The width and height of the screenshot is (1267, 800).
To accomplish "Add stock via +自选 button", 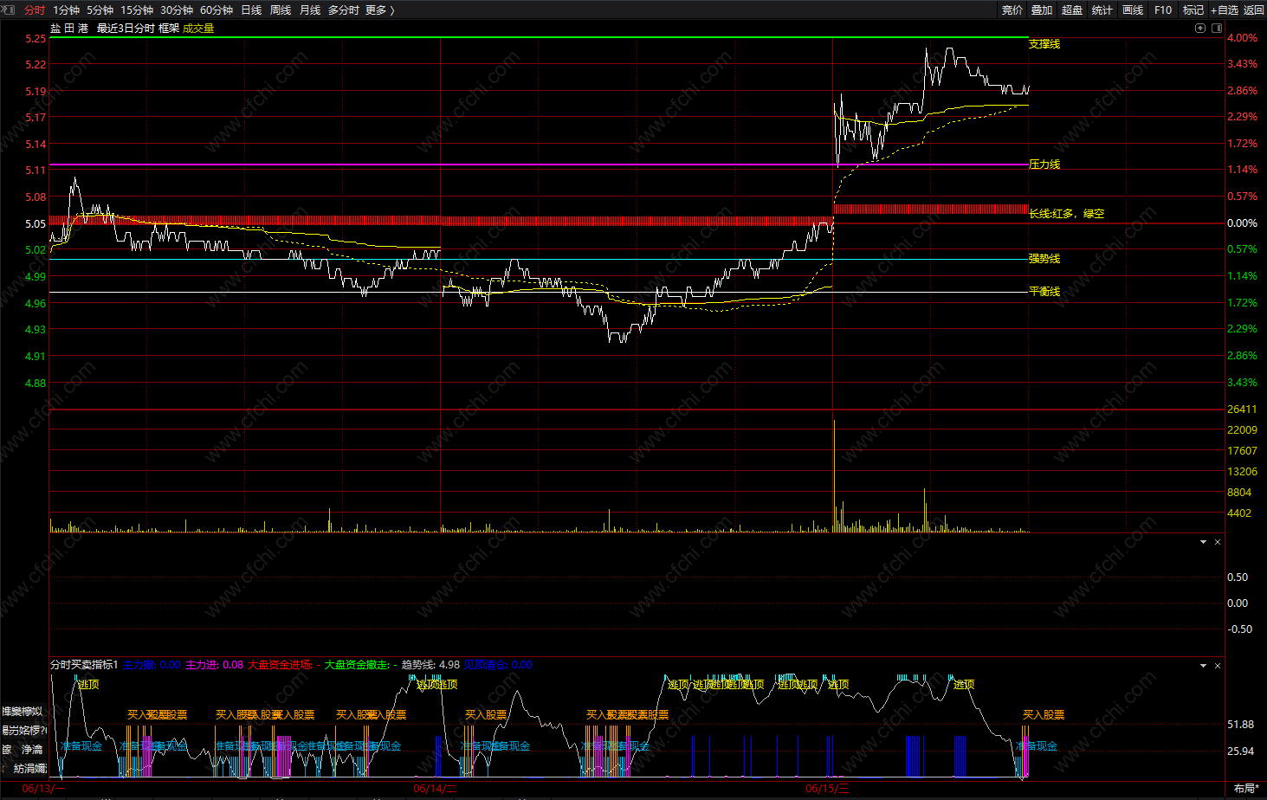I will (x=1225, y=10).
